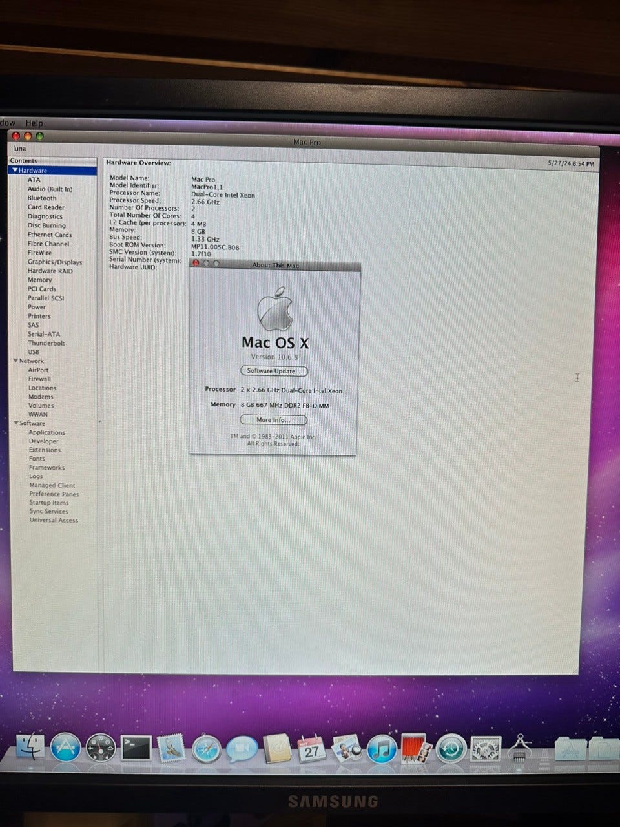Select Ethernet Cards in the sidebar
The height and width of the screenshot is (827, 620).
click(50, 235)
